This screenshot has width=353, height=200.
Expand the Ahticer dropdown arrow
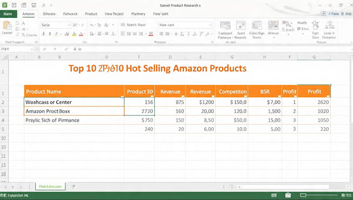coord(274,37)
